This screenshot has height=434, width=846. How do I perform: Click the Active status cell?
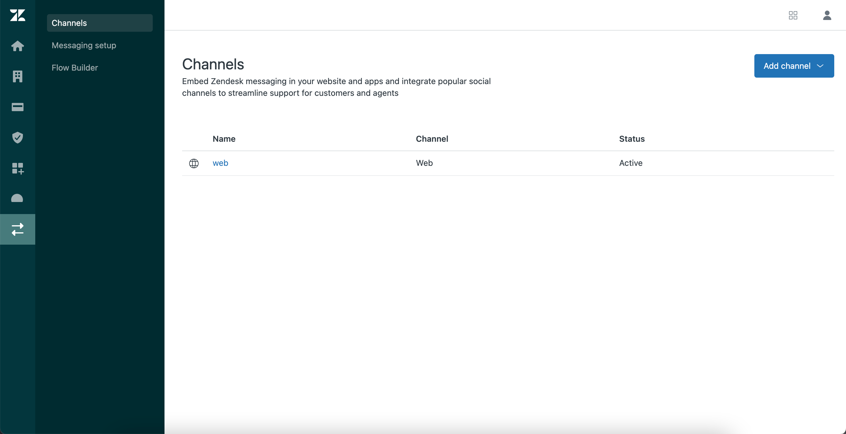tap(631, 163)
